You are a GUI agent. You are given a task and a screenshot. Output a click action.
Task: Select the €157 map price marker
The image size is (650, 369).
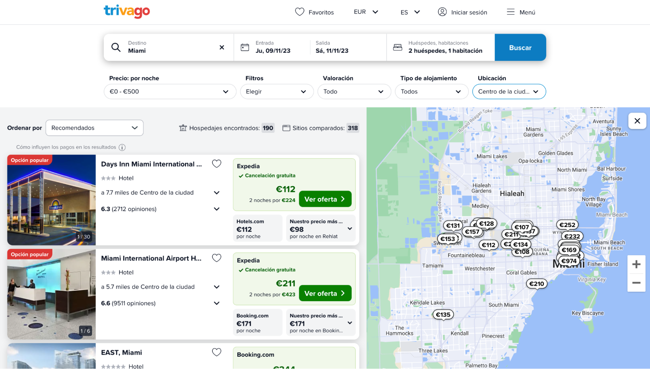pyautogui.click(x=472, y=232)
